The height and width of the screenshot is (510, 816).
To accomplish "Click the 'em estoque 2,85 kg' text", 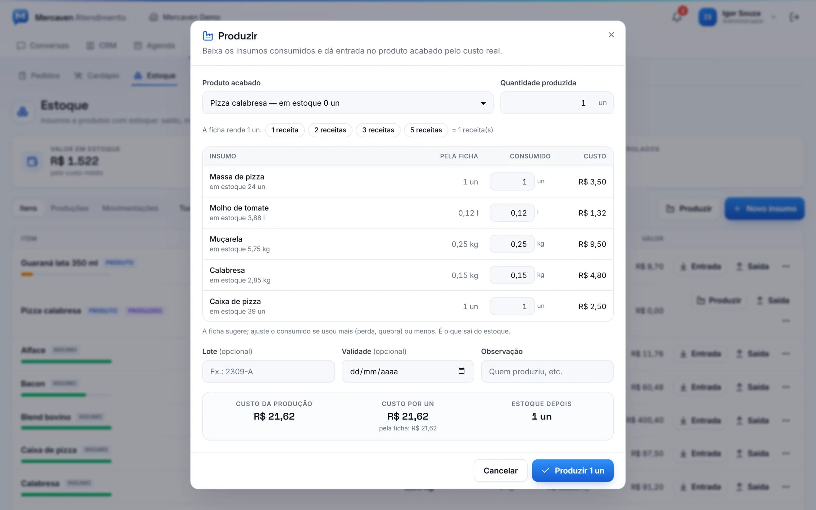I will point(240,280).
